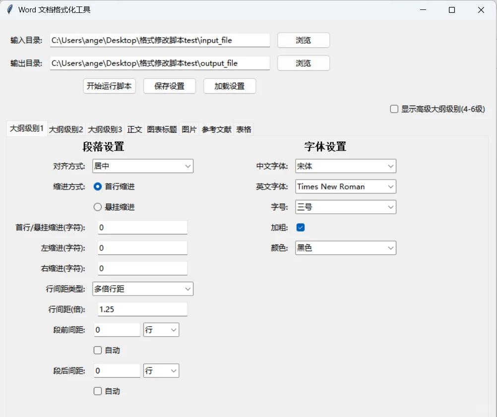The height and width of the screenshot is (417, 497).
Task: Switch to the 参考文献 tab
Action: (x=216, y=129)
